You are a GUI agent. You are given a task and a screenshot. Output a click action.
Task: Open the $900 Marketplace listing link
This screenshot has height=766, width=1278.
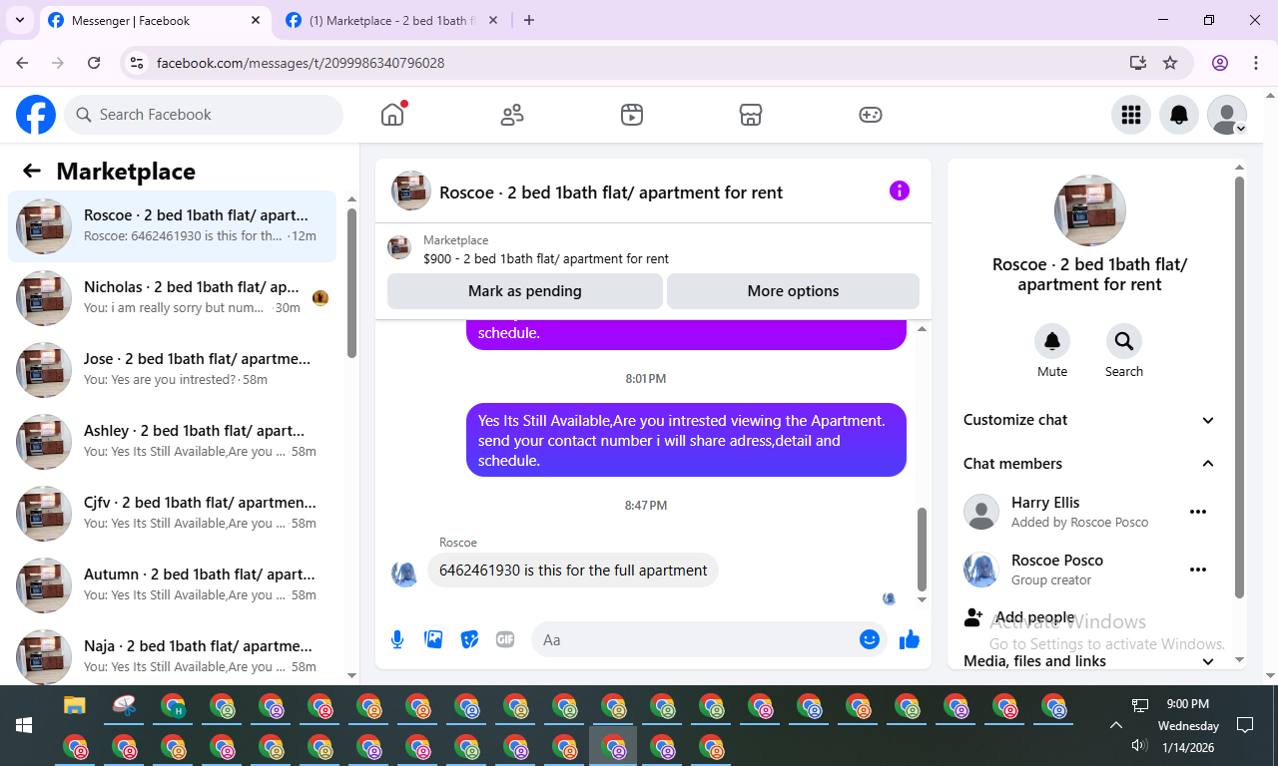pyautogui.click(x=546, y=258)
